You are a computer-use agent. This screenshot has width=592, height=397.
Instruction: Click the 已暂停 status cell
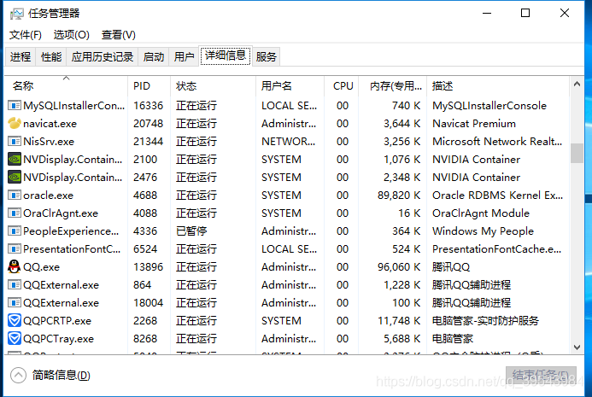pyautogui.click(x=191, y=231)
